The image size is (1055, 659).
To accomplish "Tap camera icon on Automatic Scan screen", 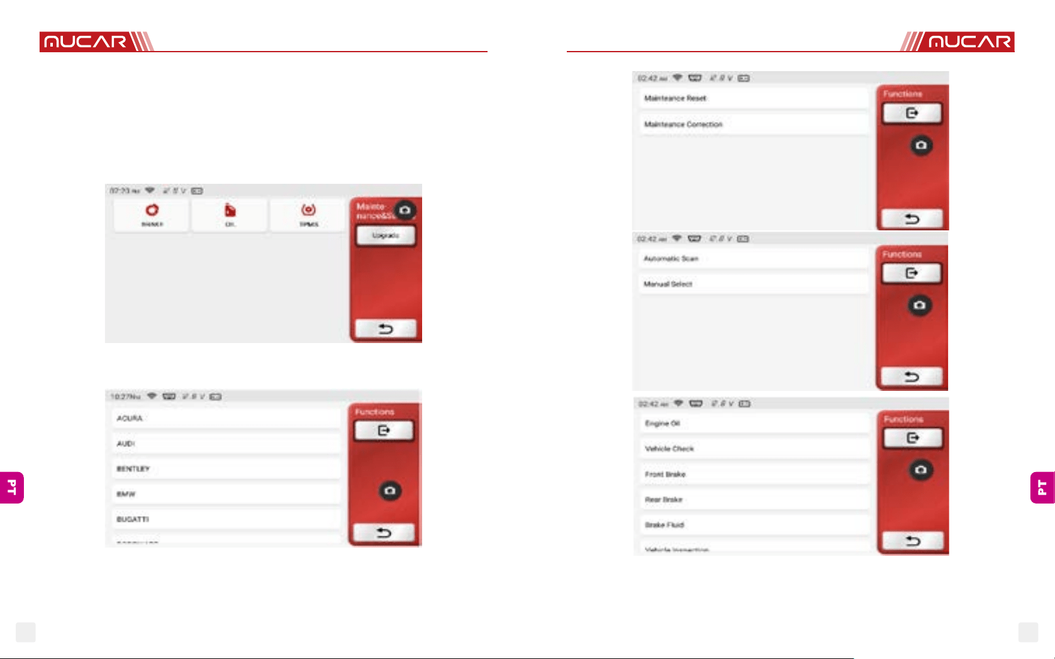I will (x=920, y=305).
